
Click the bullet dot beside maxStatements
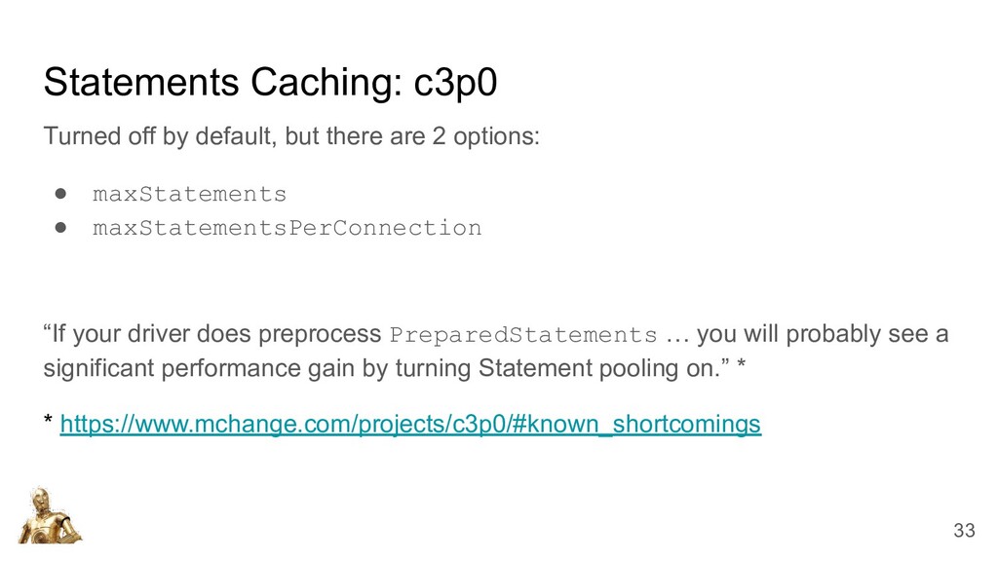[x=61, y=194]
